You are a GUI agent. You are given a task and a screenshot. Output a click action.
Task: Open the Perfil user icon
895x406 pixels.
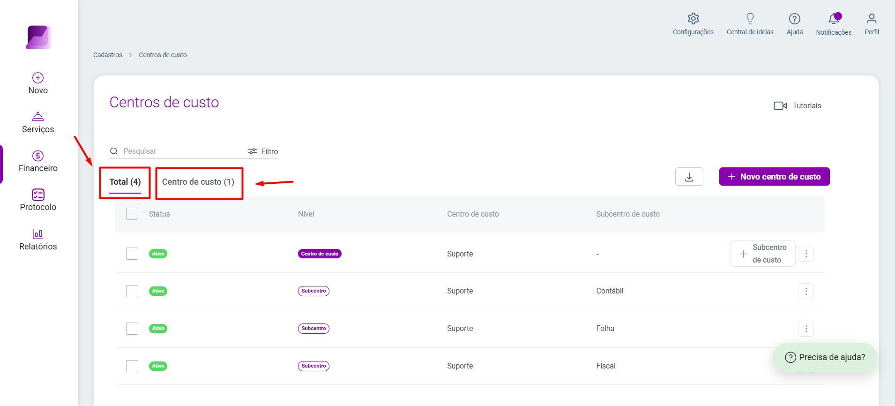(871, 19)
